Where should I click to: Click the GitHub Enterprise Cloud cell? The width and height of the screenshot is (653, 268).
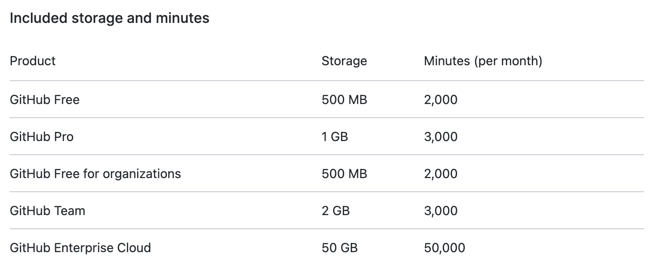(x=80, y=248)
